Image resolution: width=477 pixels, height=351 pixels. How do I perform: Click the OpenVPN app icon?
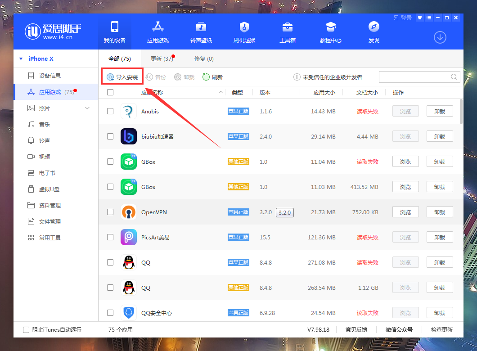tap(129, 212)
